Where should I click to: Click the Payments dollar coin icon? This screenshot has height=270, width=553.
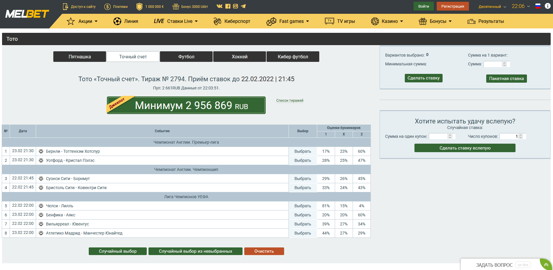(107, 6)
